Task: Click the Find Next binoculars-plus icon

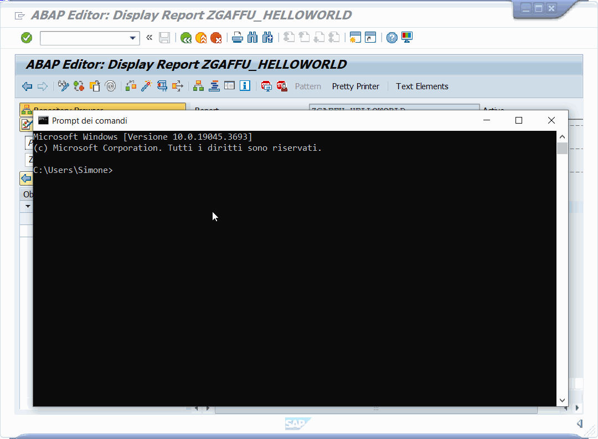Action: click(268, 38)
